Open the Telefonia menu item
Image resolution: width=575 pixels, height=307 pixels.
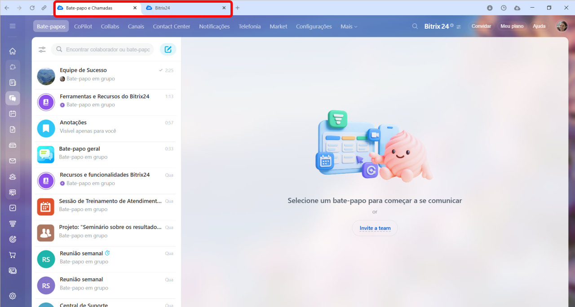tap(250, 26)
